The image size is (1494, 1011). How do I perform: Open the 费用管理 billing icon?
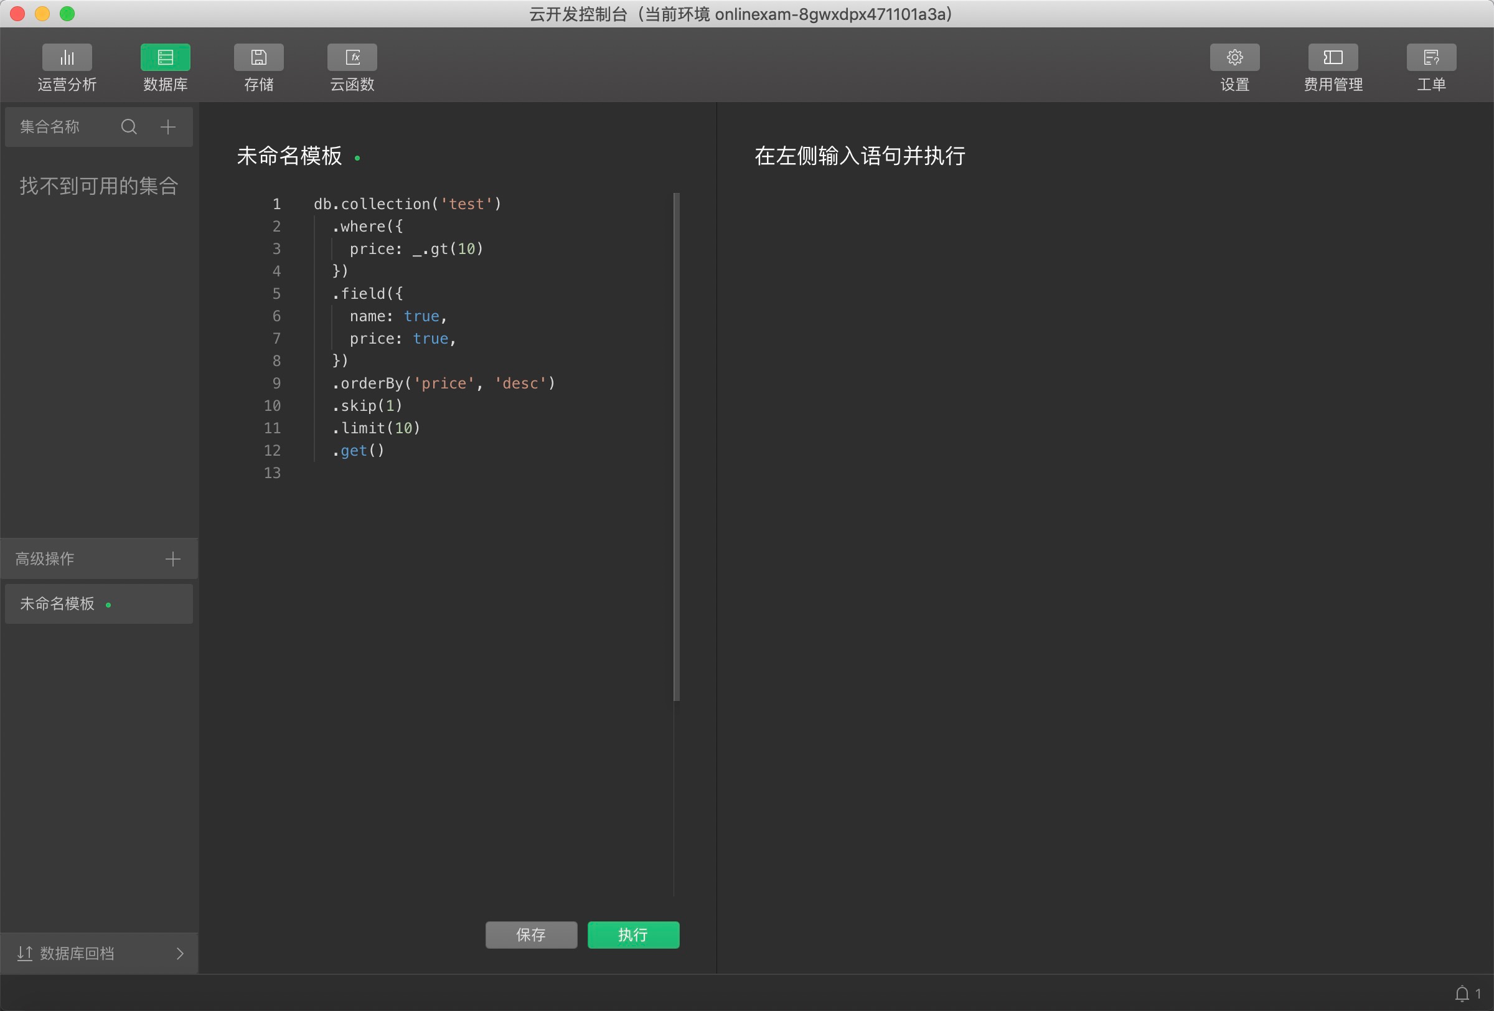[1333, 58]
